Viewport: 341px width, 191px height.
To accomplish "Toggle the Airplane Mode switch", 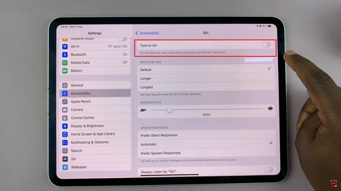I will [x=123, y=39].
